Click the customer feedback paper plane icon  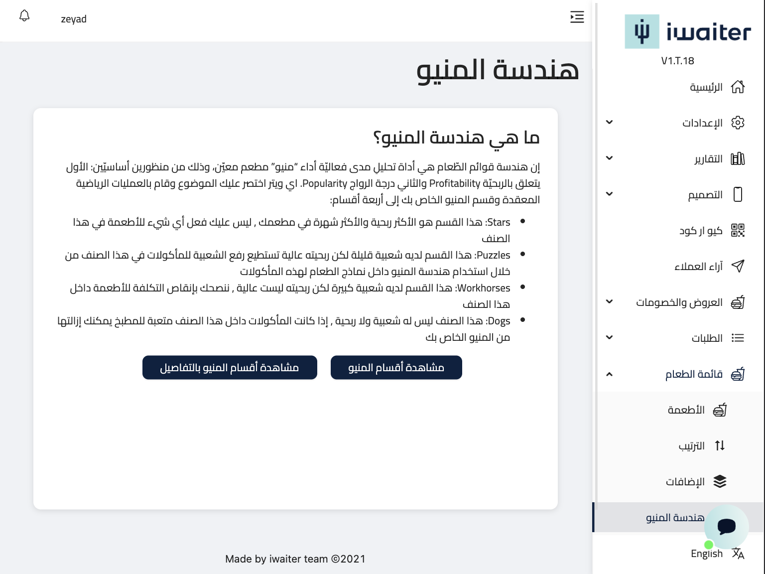738,266
